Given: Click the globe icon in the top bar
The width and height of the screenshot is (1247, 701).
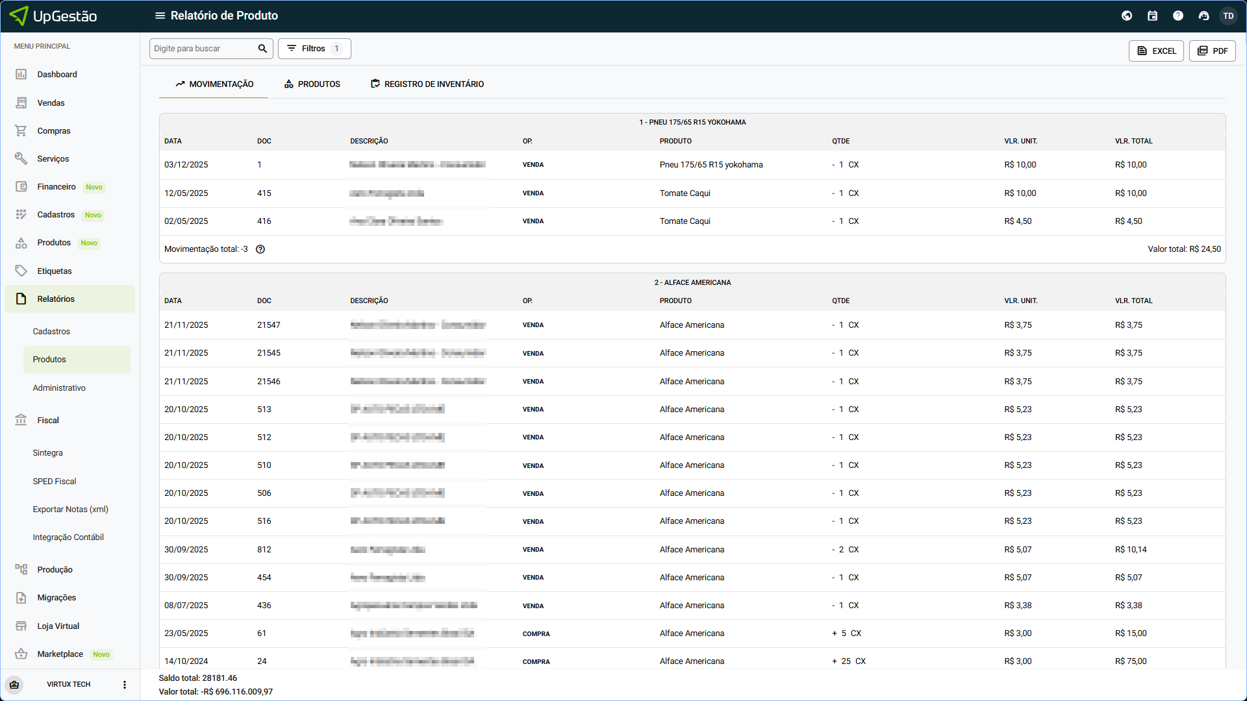Looking at the screenshot, I should 1127,16.
